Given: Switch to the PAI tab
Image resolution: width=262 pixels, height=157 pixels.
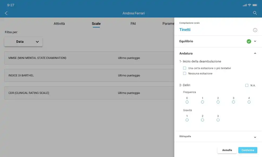Looking at the screenshot, I should [133, 24].
